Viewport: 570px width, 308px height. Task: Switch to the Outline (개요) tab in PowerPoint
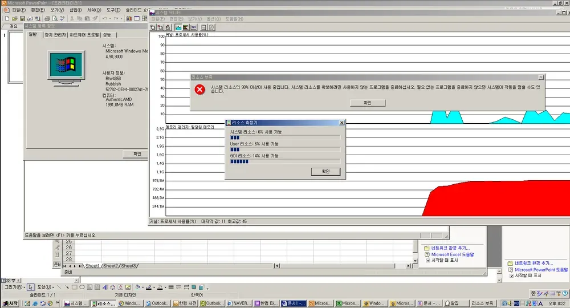tap(13, 26)
